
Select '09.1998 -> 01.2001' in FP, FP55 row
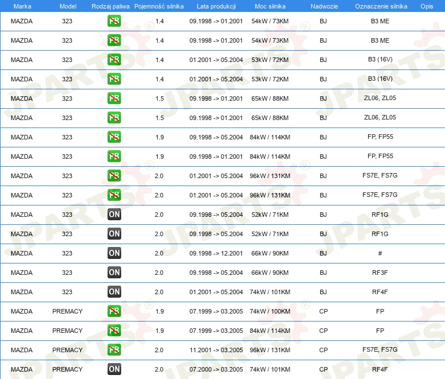(x=216, y=156)
